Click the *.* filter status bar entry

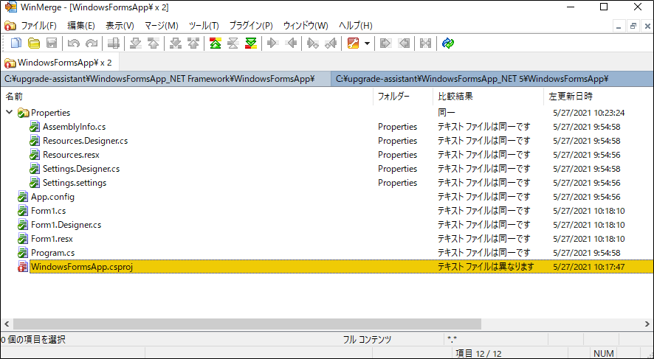[x=452, y=340]
